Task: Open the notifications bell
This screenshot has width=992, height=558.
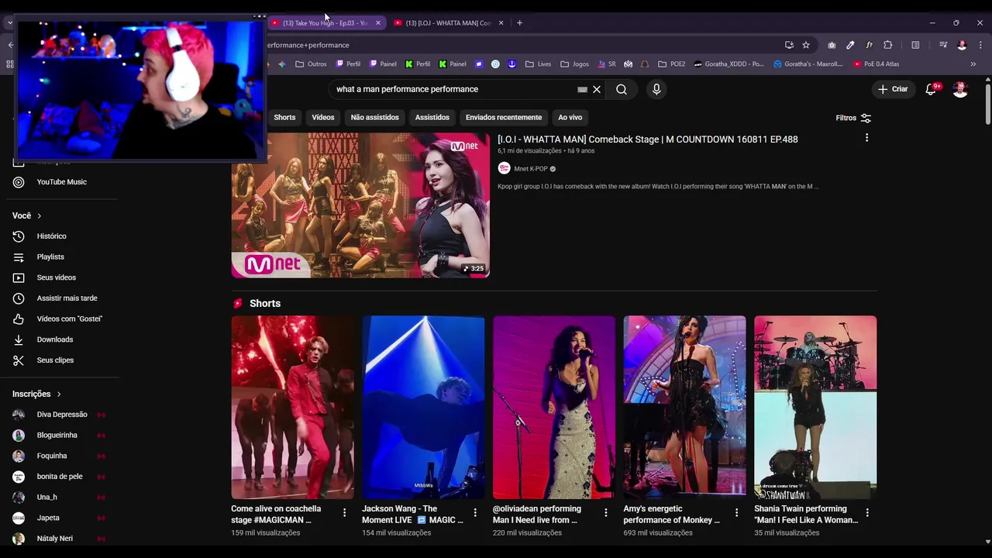Action: [932, 89]
